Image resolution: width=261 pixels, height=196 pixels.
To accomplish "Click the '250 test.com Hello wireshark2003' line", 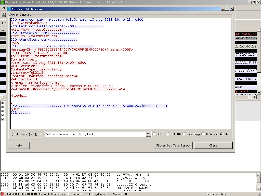I will [x=57, y=26].
